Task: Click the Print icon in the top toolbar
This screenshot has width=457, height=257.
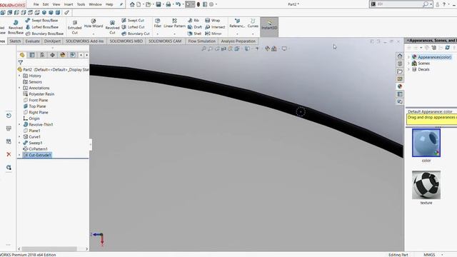Action: [x=169, y=4]
